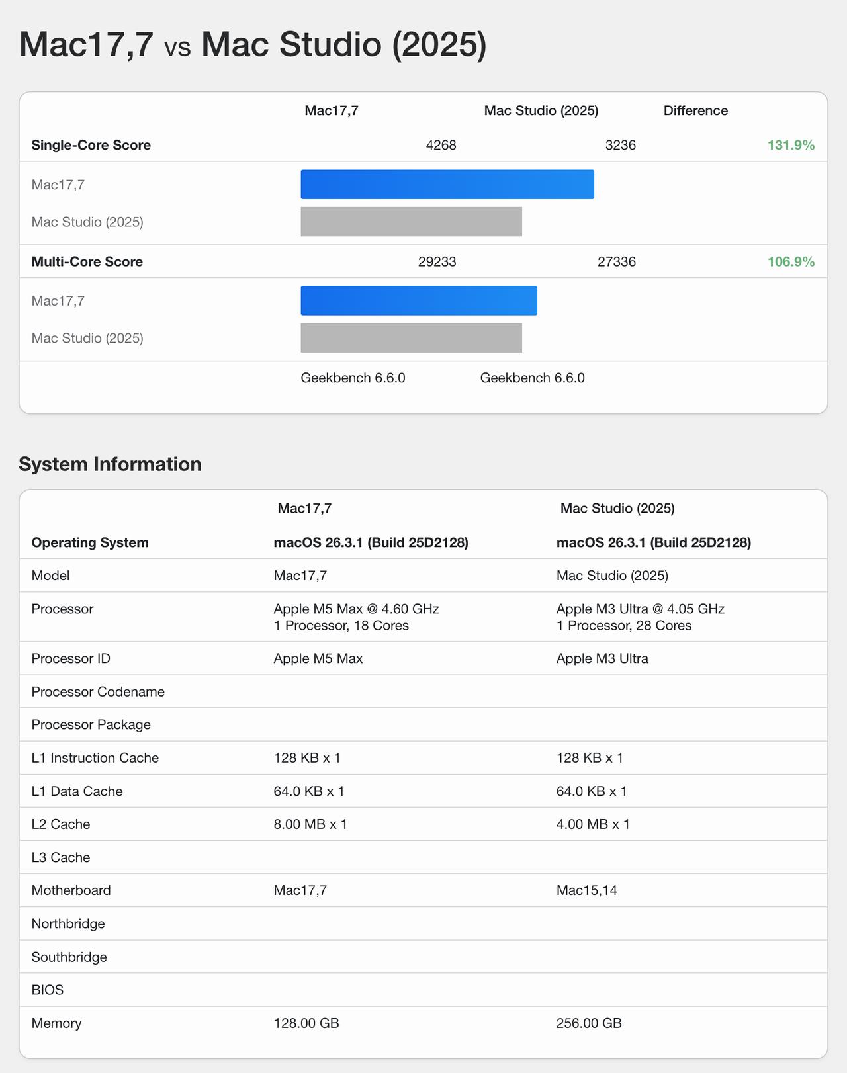Click the "Processor Codename" row label

(x=98, y=691)
